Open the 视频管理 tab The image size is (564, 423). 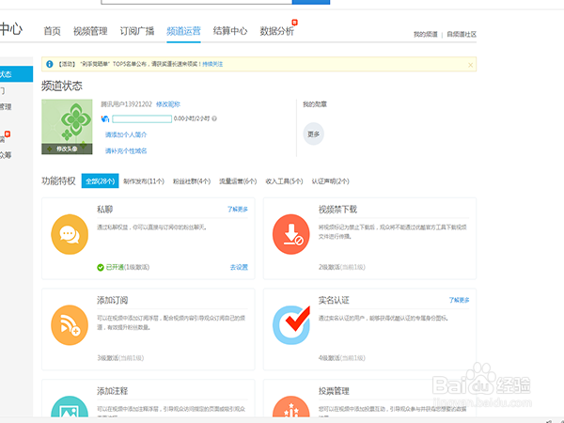click(x=90, y=31)
